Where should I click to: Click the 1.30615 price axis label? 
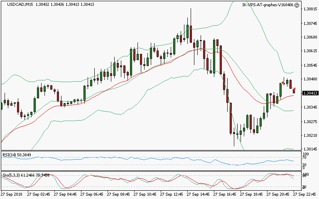point(310,51)
